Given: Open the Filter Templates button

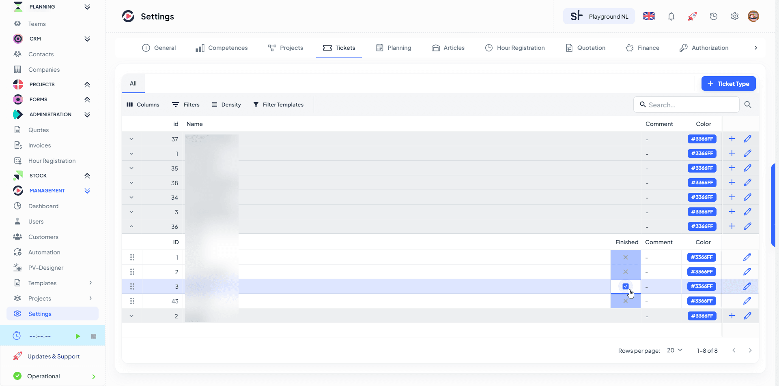Looking at the screenshot, I should (278, 105).
